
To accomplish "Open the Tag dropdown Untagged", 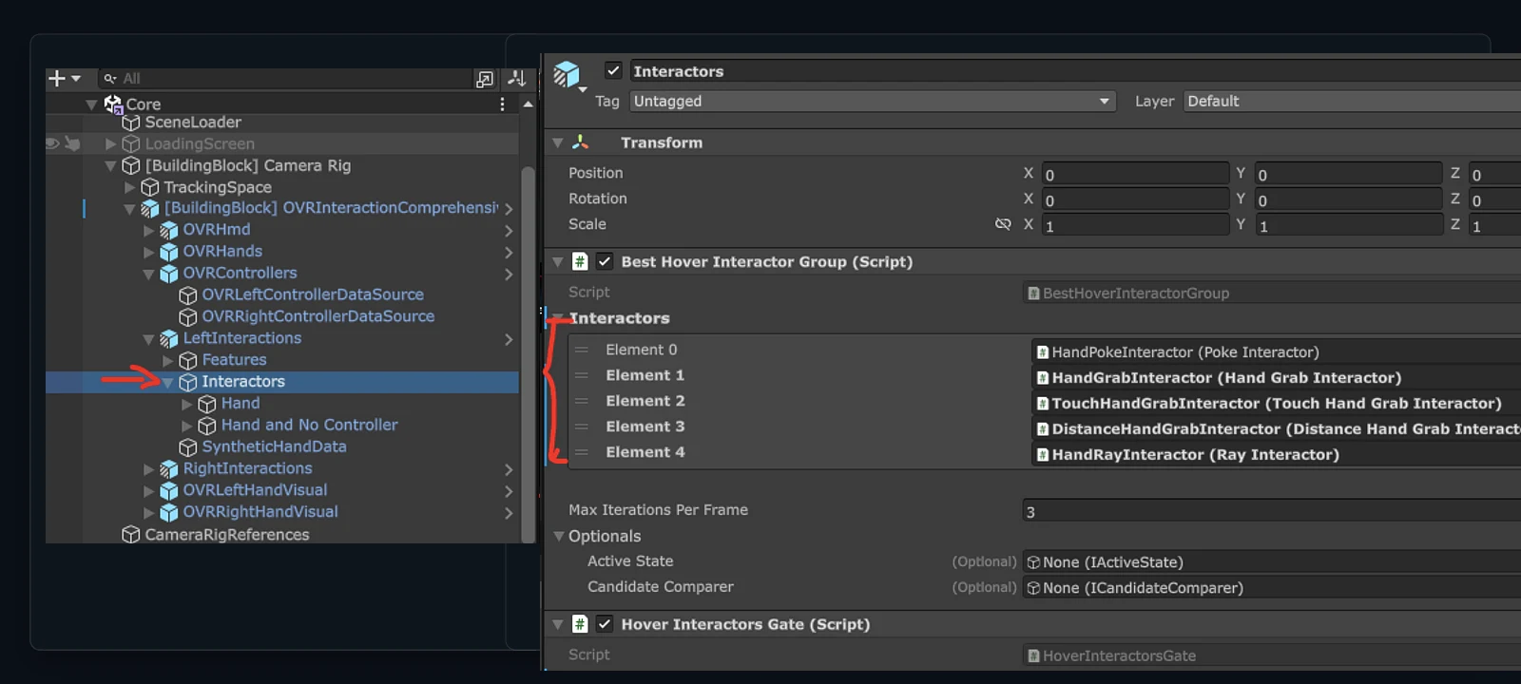I will (x=872, y=101).
